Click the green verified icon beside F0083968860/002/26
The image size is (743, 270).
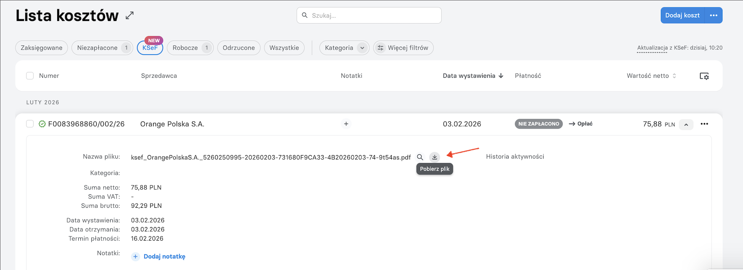[42, 124]
